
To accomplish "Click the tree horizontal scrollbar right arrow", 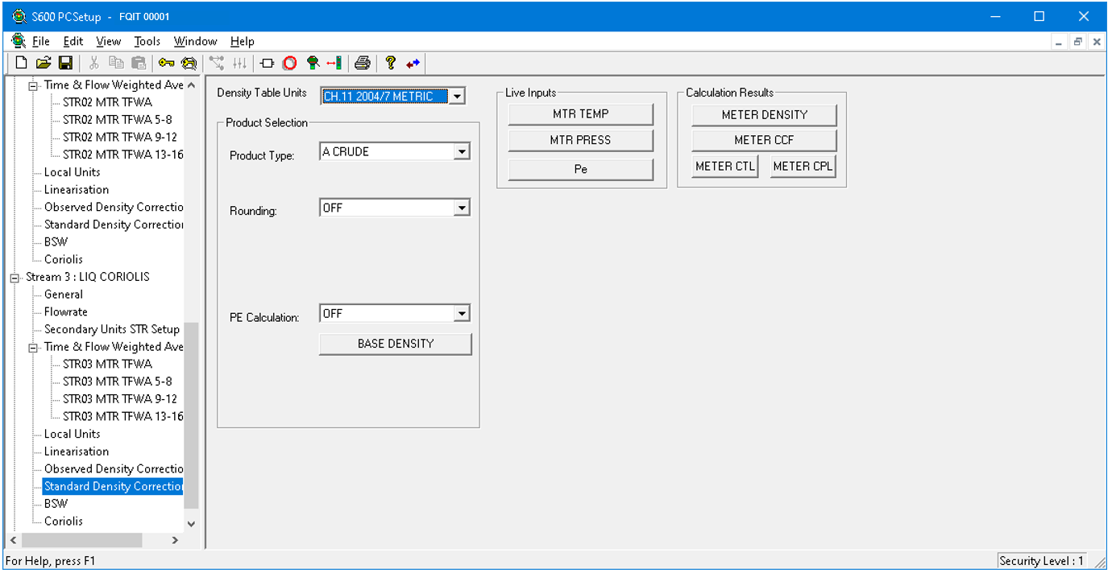I will [176, 541].
